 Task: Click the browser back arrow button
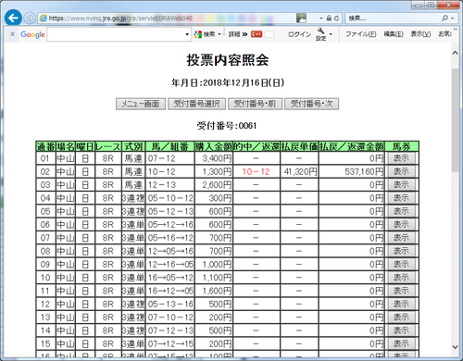point(13,18)
